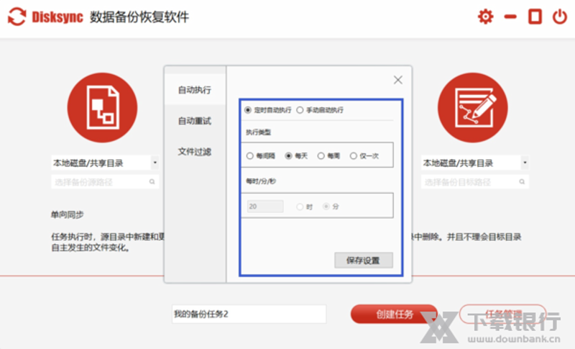The height and width of the screenshot is (349, 575).
Task: Click the Disksync refresh logo
Action: (17, 17)
